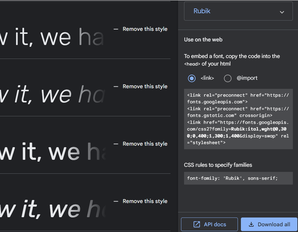The image size is (298, 232).
Task: Click the third preview, the regular weight sample
Action: coord(52,153)
